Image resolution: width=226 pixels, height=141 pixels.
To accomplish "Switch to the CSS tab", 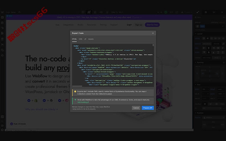I will (81, 39).
